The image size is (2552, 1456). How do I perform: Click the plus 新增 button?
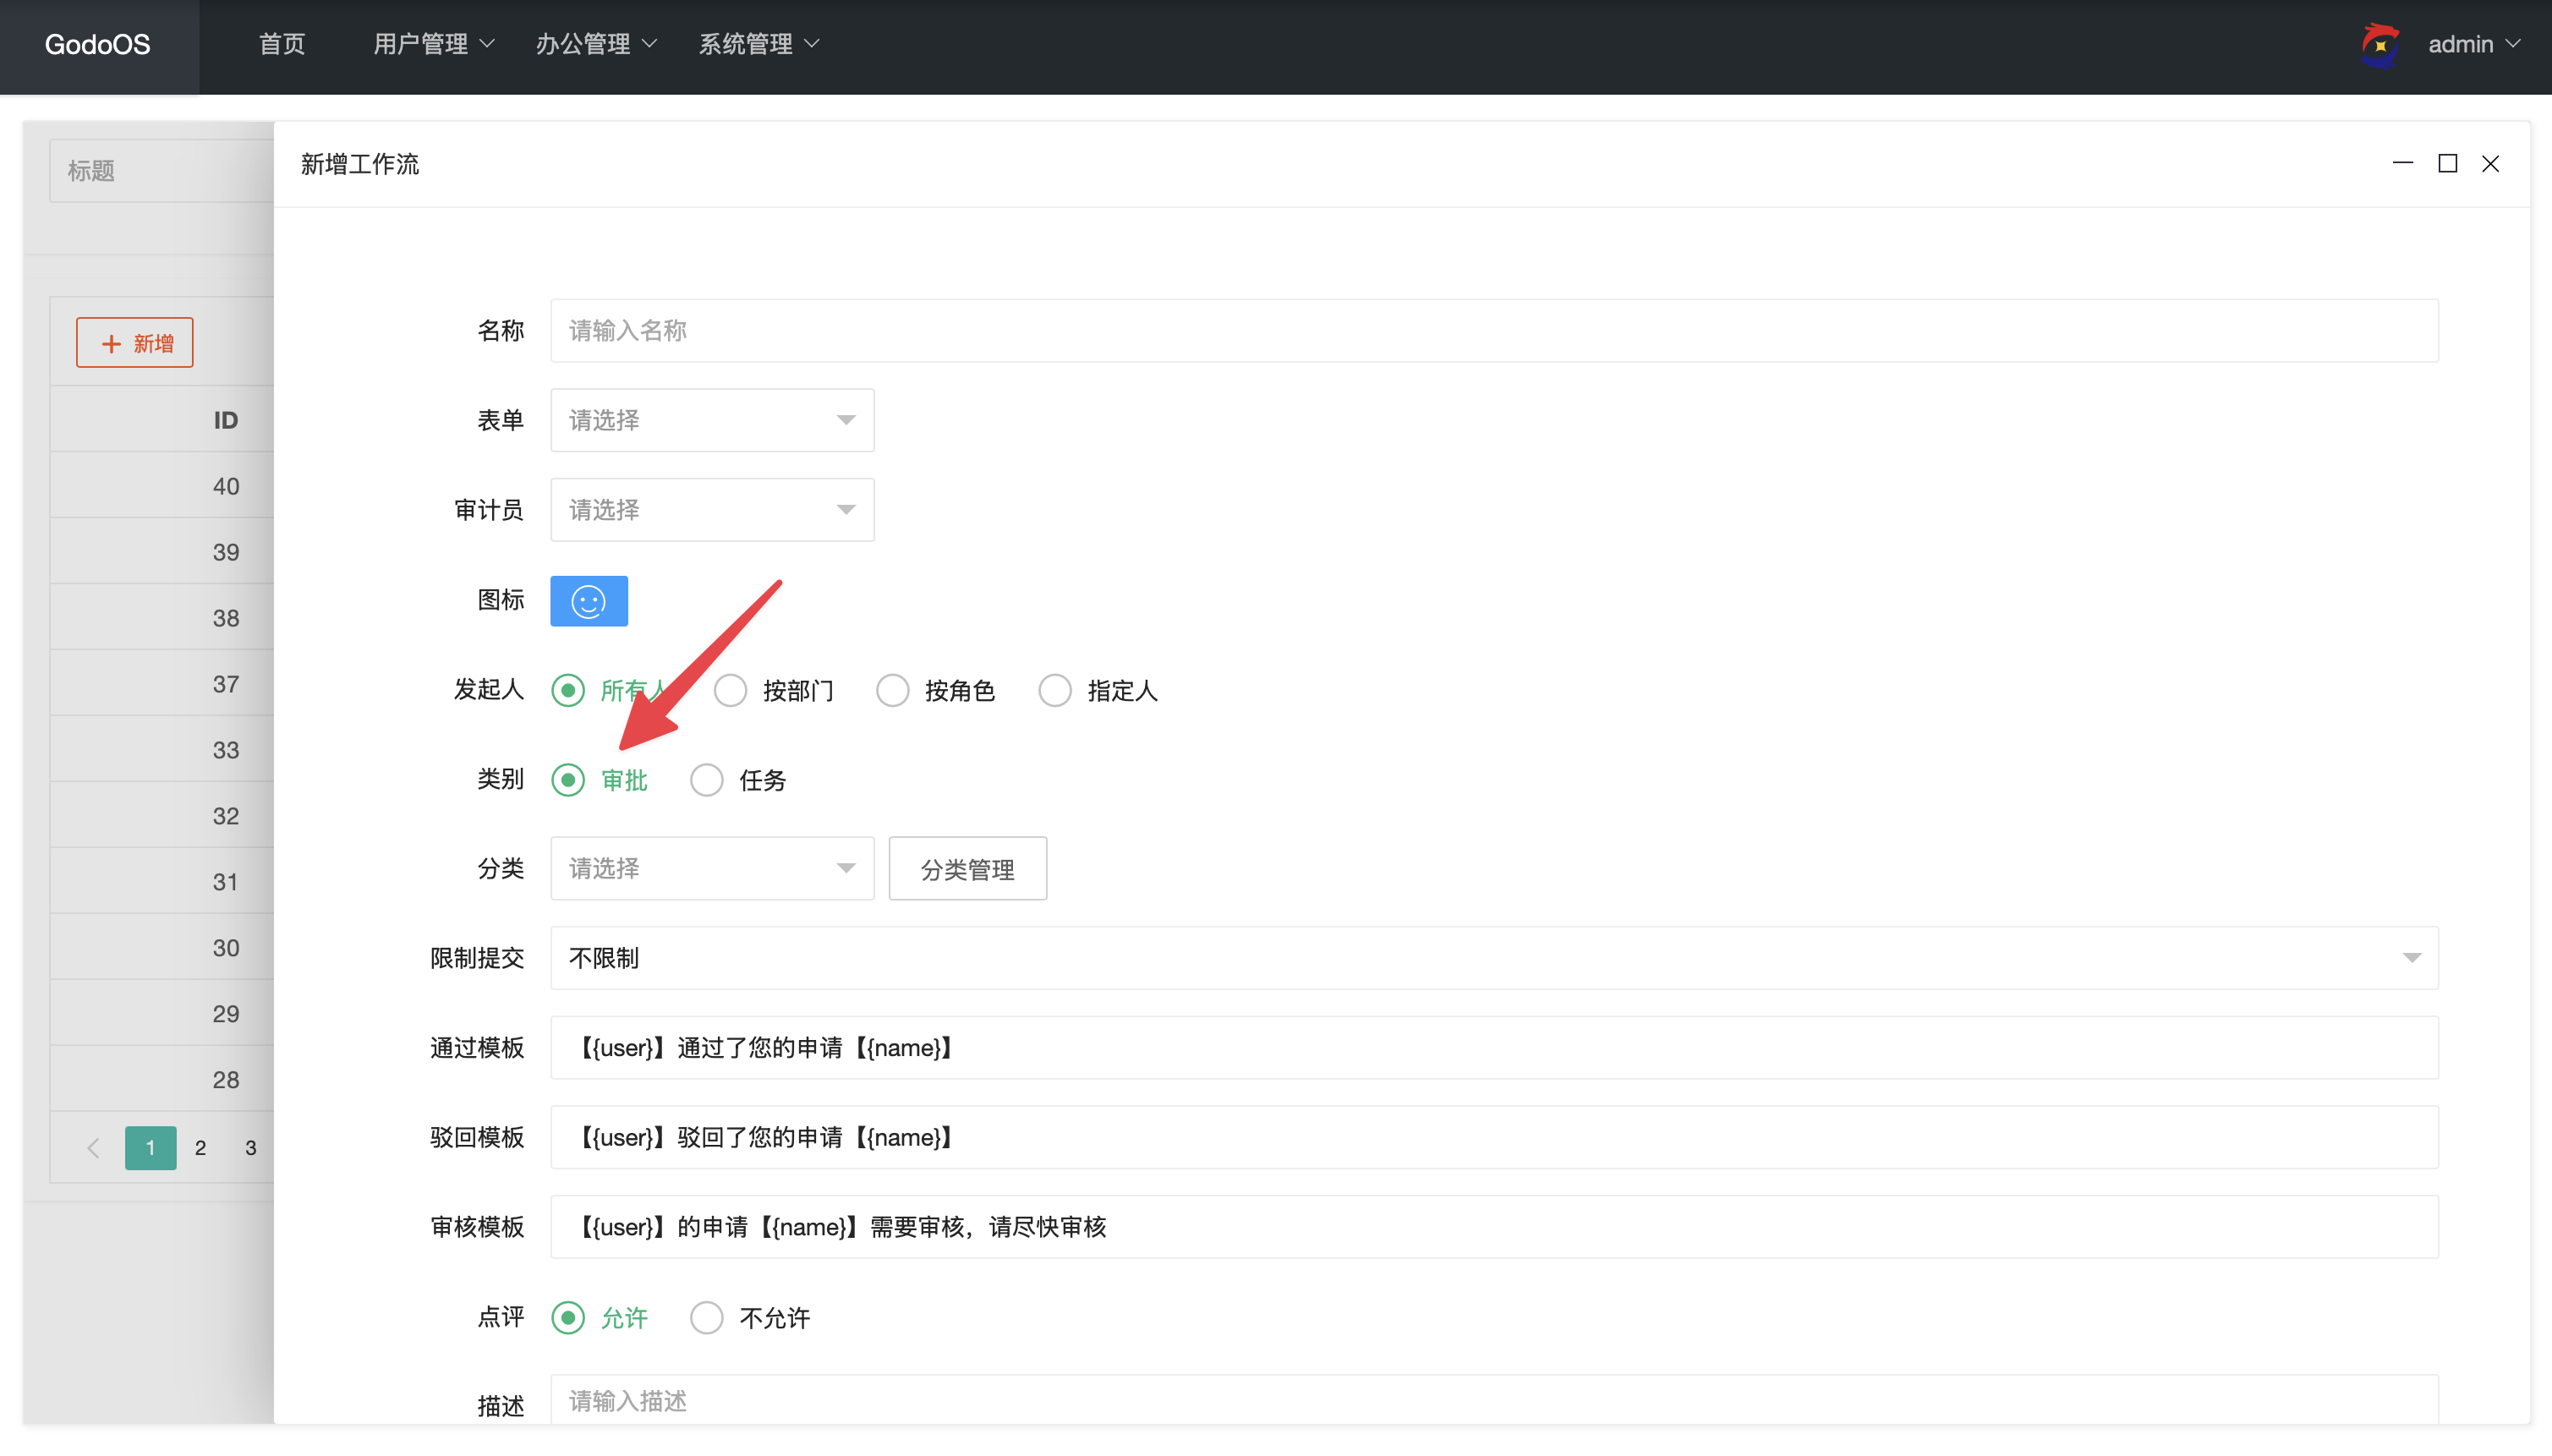(x=135, y=343)
